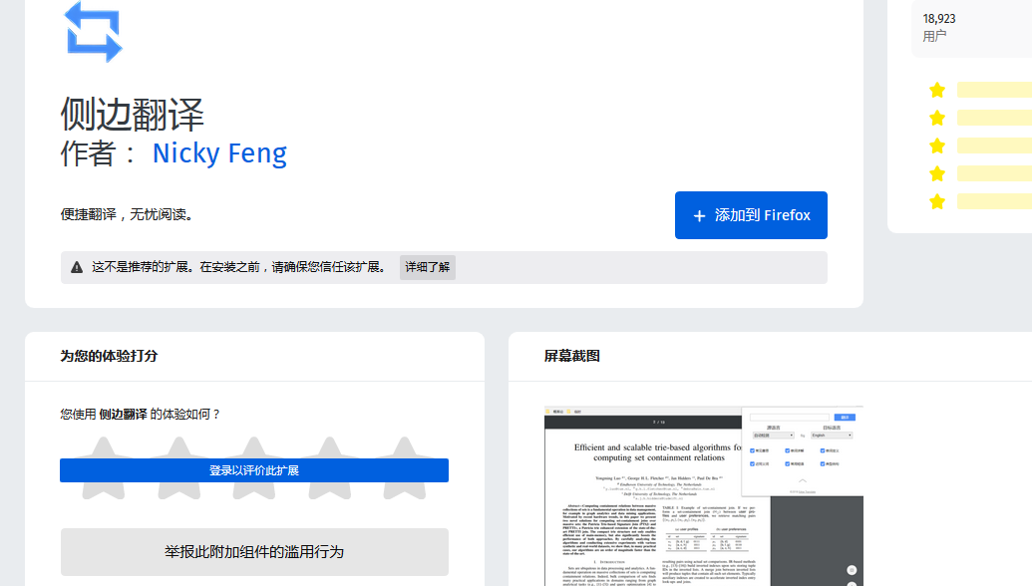This screenshot has width=1032, height=586.
Task: Click the 便捷翻译，无忧阅读 summary text
Action: [127, 214]
